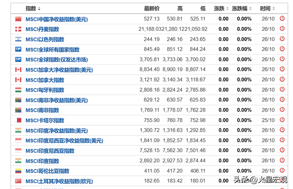The height and width of the screenshot is (189, 293).
Task: Open the MSCI印度指数 link
Action: pos(42,161)
